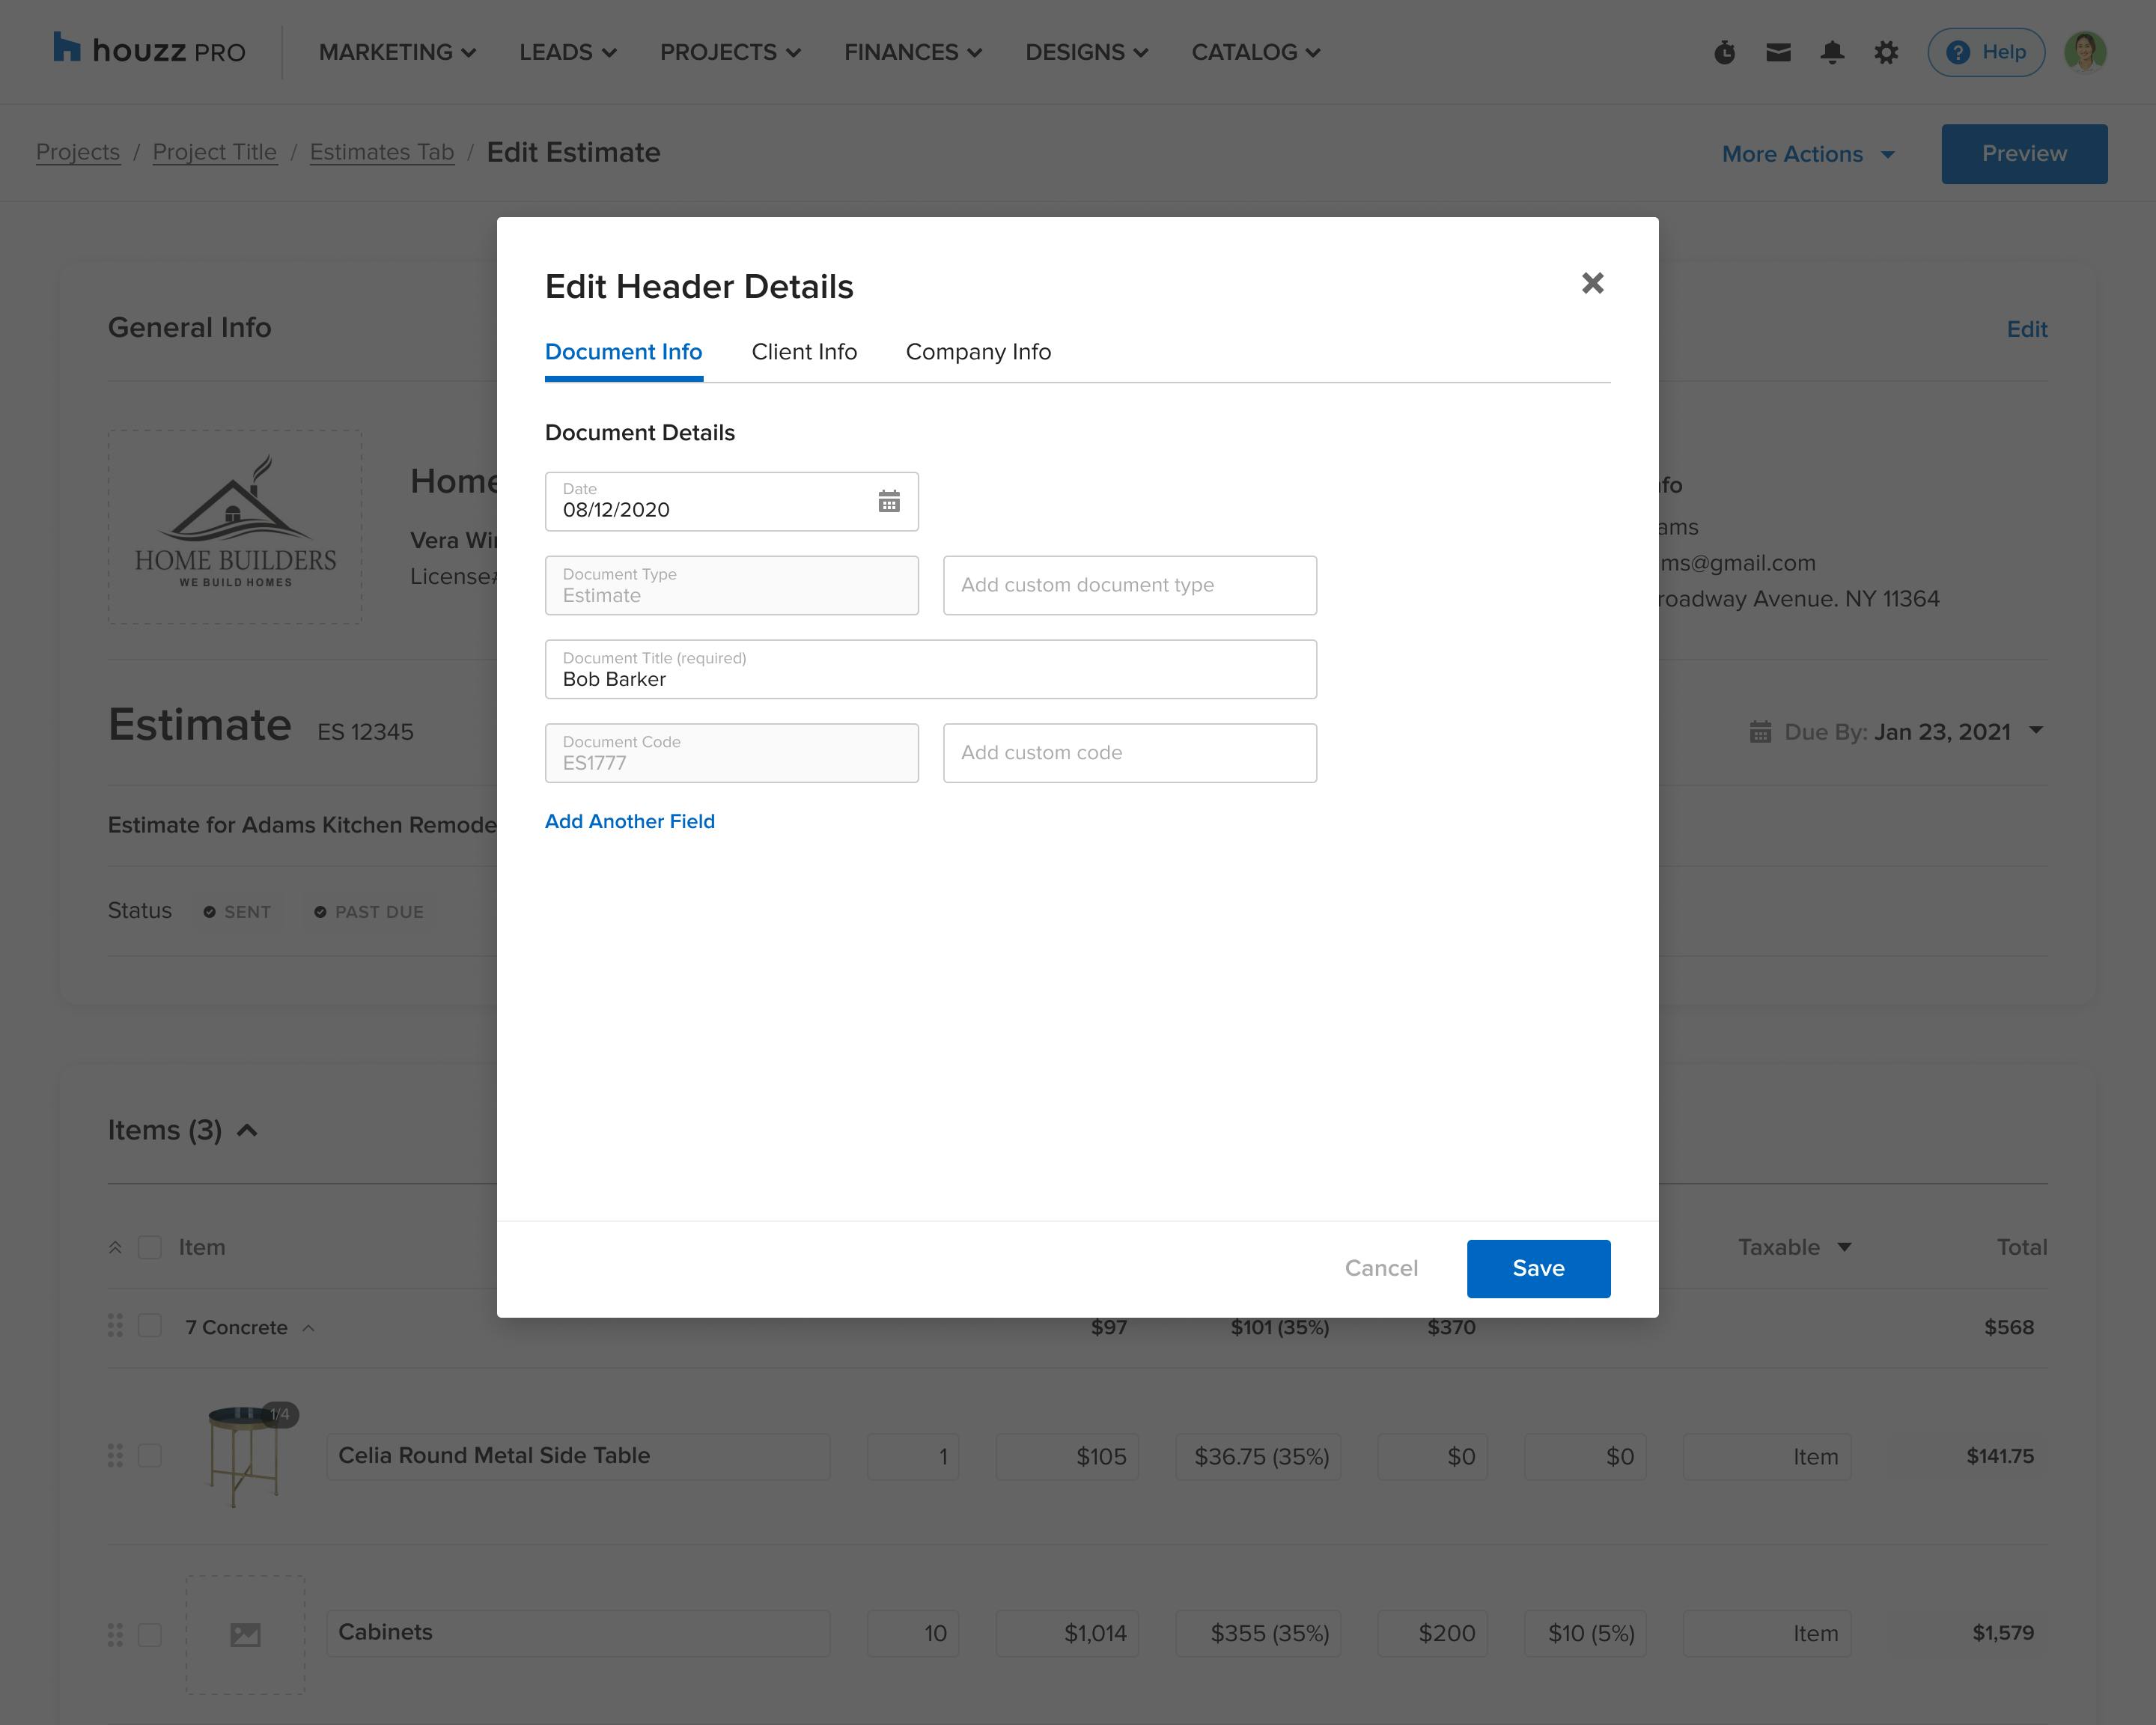Screen dimensions: 2156x1725
Task: Click the Document Type field
Action: coord(732,585)
